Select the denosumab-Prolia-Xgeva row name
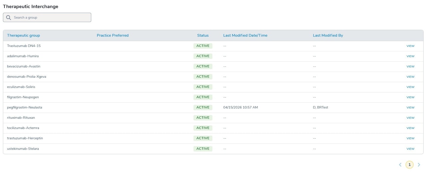Viewport: 426px width, 184px height. [27, 77]
